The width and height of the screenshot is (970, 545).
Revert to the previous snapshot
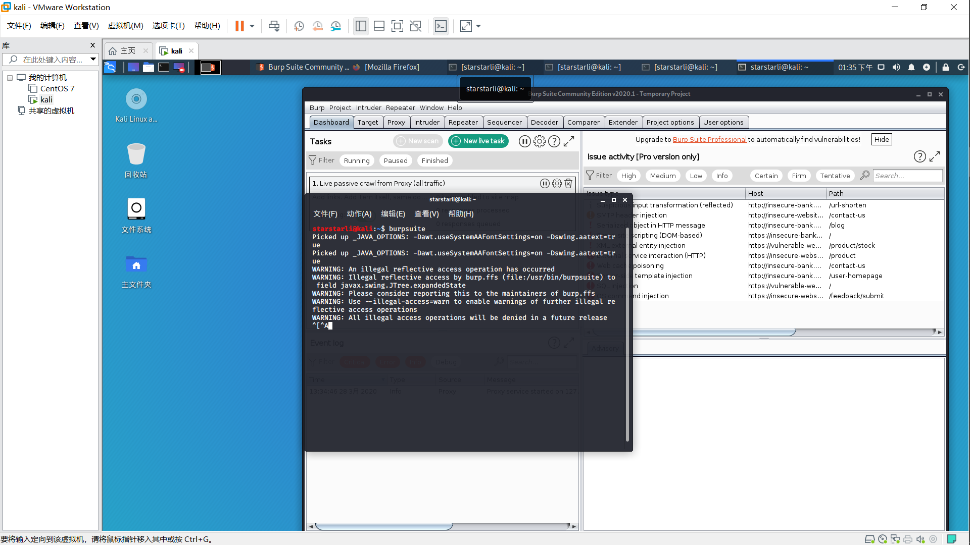[x=317, y=26]
